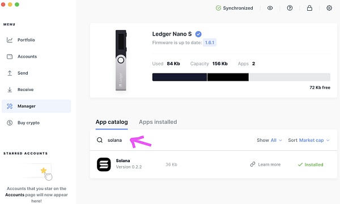The image size is (340, 204).
Task: Open settings gear icon
Action: coord(329,8)
